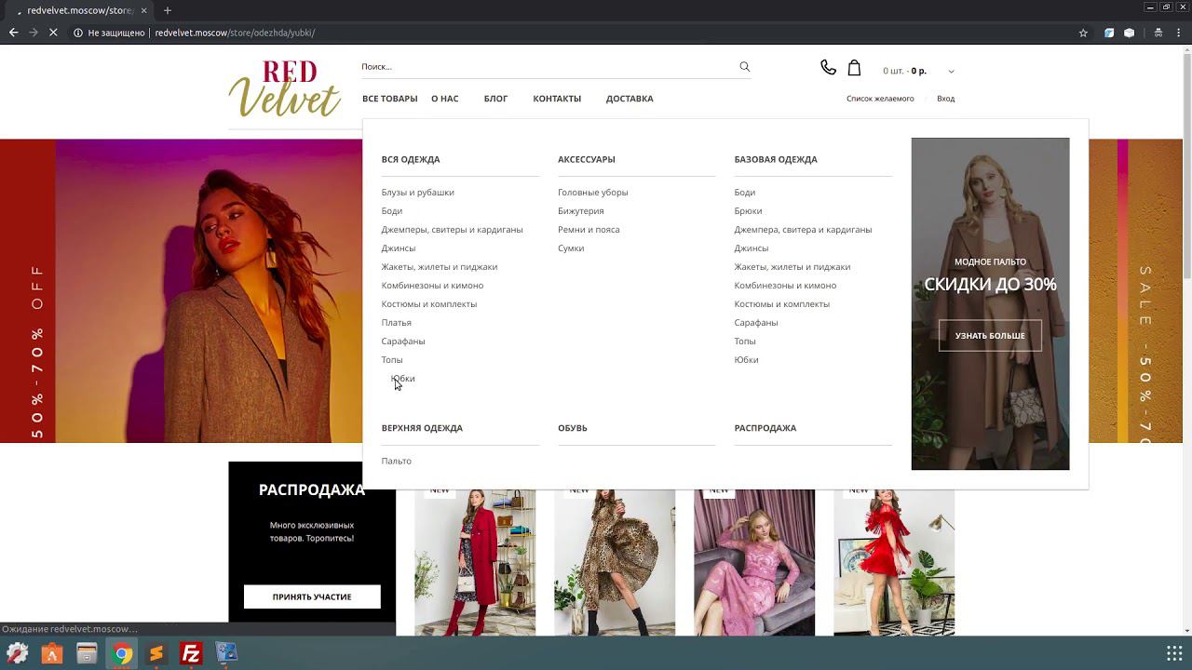
Task: Open the КОНТАКТЫ page
Action: (557, 99)
